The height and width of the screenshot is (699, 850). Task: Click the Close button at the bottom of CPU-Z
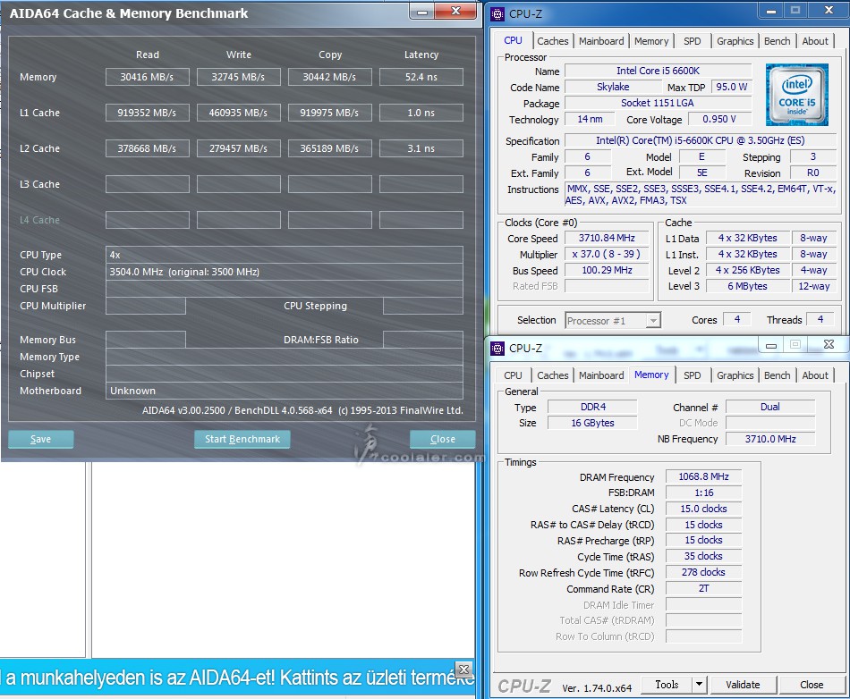812,685
